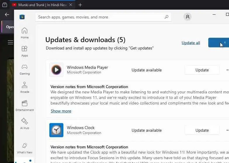Open AI Hub section
The width and height of the screenshot is (229, 163).
pyautogui.click(x=25, y=124)
